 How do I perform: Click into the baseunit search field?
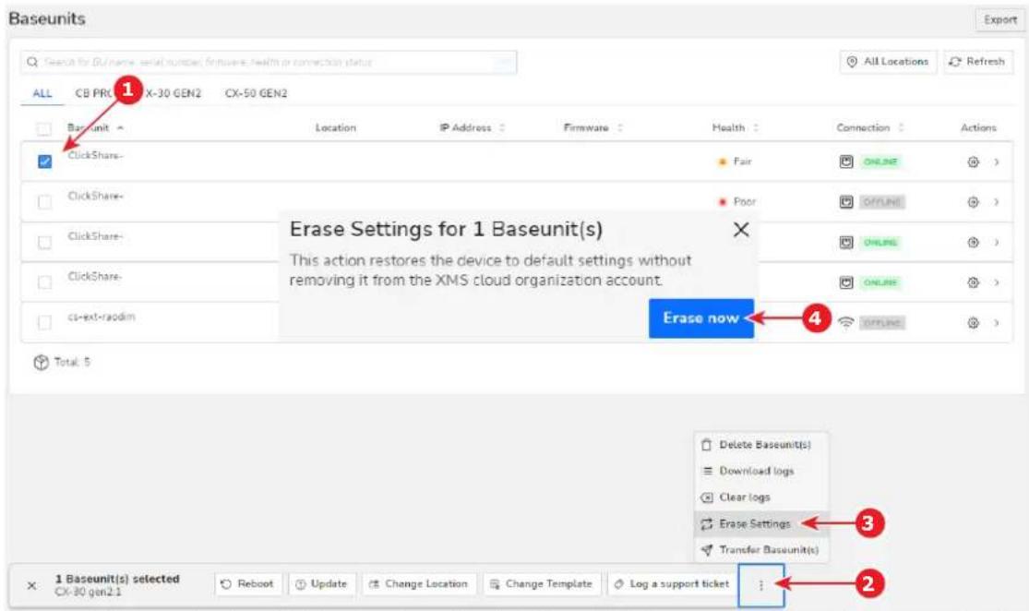pyautogui.click(x=269, y=63)
